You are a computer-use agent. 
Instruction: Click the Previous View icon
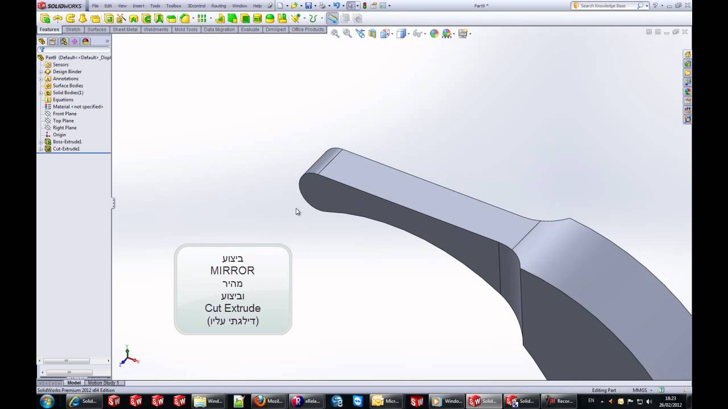[360, 34]
